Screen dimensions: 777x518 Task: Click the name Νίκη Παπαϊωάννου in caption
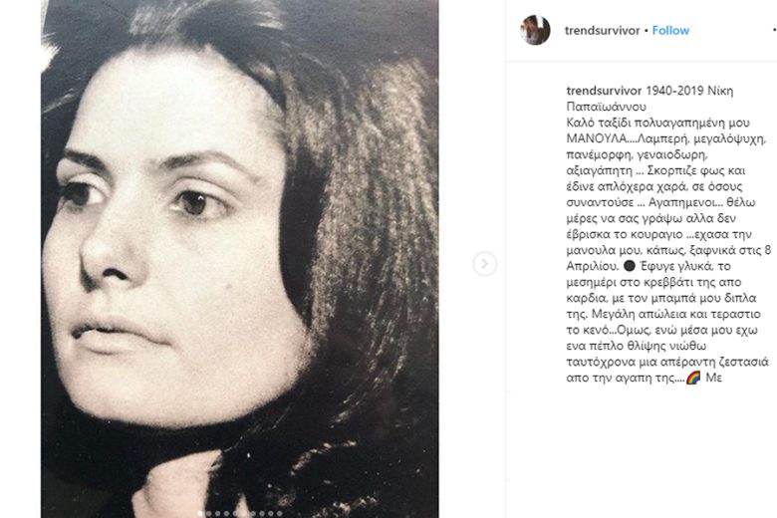pos(649,99)
